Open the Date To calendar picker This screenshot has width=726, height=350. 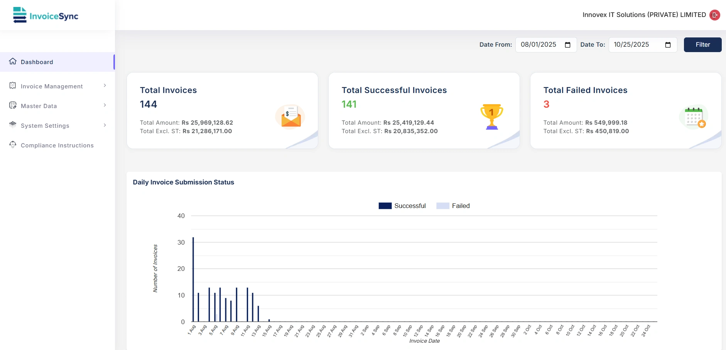[668, 45]
